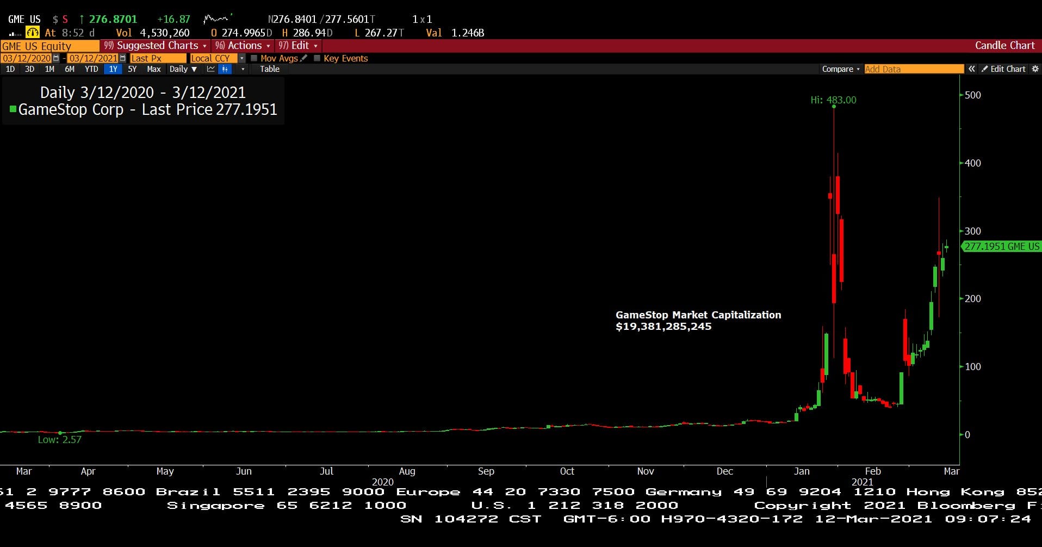
Task: Open the Edit dropdown menu
Action: pos(298,46)
